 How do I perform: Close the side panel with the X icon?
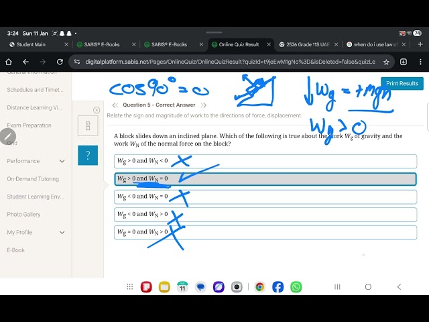coord(97,110)
